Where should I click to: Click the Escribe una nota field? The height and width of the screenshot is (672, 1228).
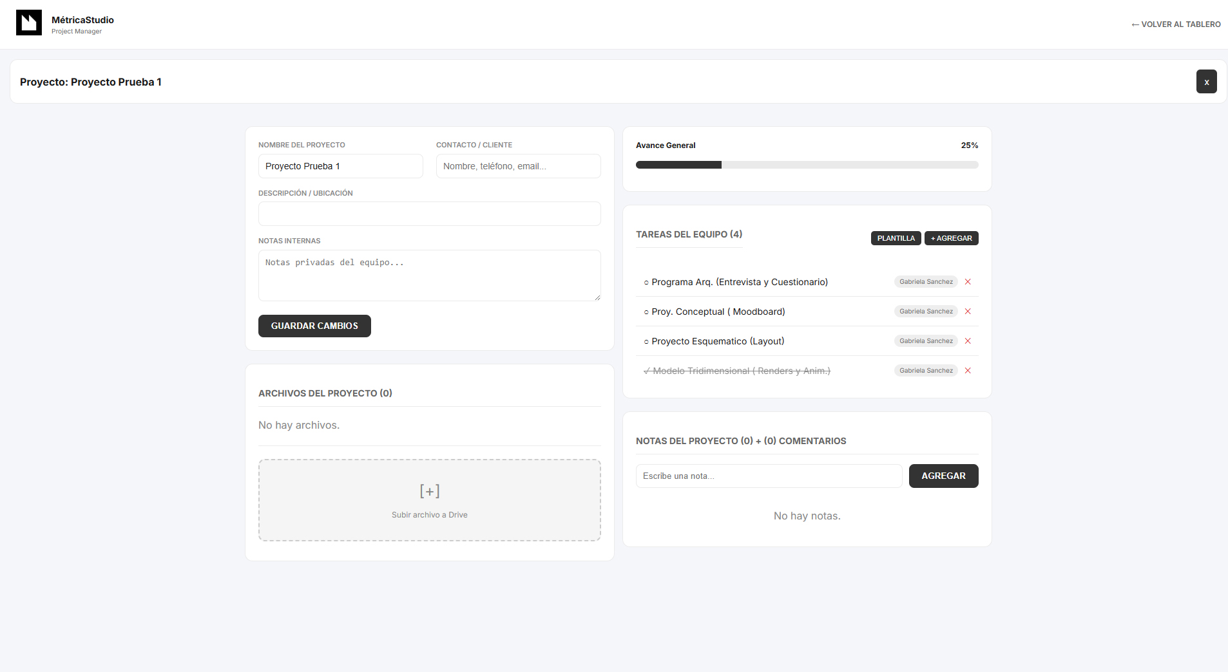(769, 476)
